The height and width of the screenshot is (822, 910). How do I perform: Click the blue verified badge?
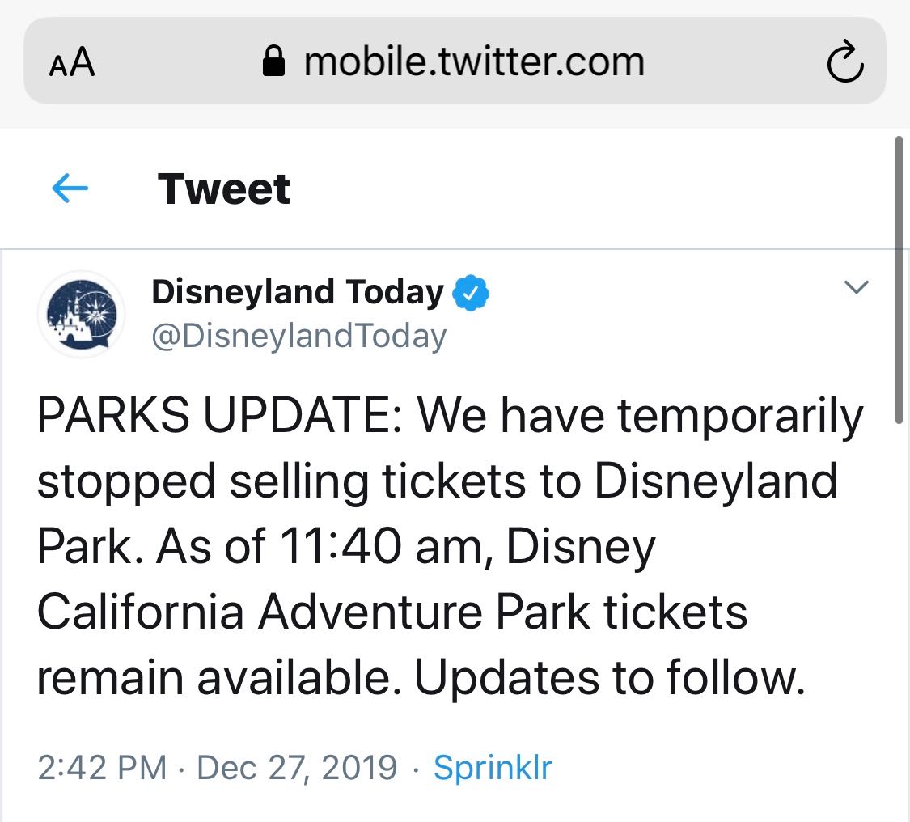point(470,293)
